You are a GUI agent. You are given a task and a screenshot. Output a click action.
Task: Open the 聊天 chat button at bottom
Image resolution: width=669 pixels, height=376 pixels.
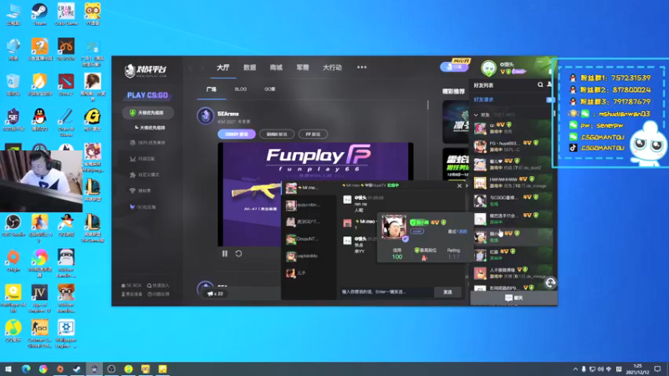pos(513,298)
